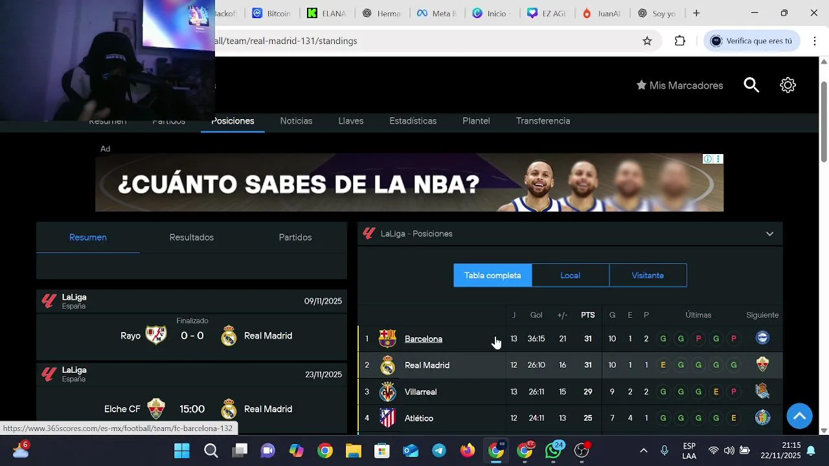The height and width of the screenshot is (466, 829).
Task: Click Barcelona's 31 points value
Action: coord(587,338)
